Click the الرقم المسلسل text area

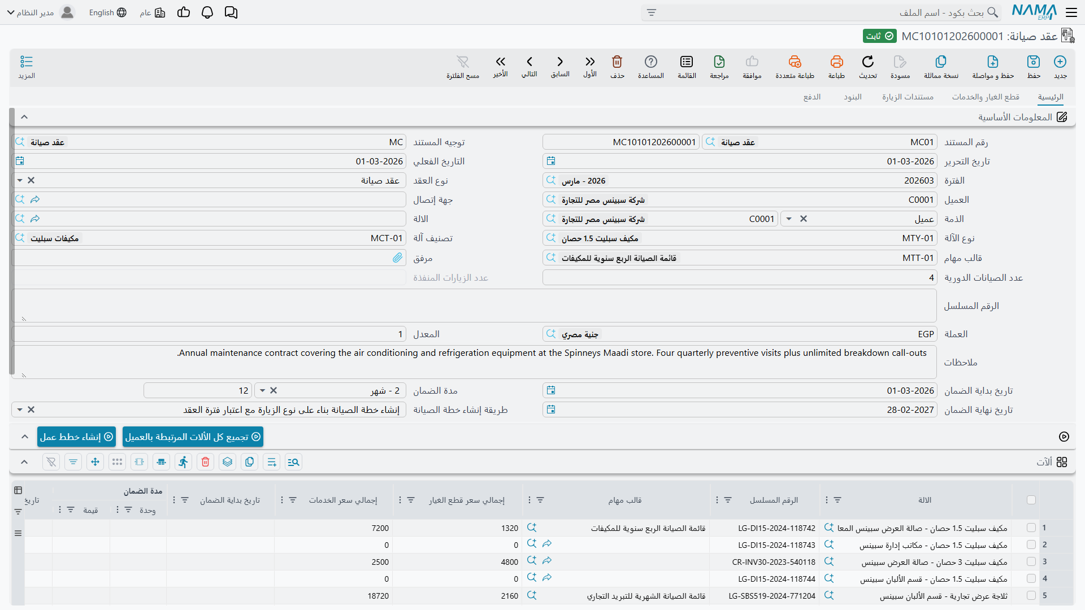(474, 306)
